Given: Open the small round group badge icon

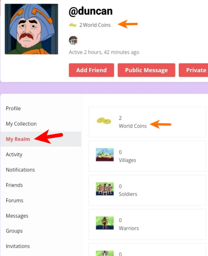Looking at the screenshot, I should [x=73, y=40].
